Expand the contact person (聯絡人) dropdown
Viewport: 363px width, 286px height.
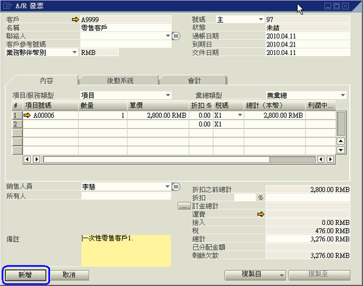(168, 36)
